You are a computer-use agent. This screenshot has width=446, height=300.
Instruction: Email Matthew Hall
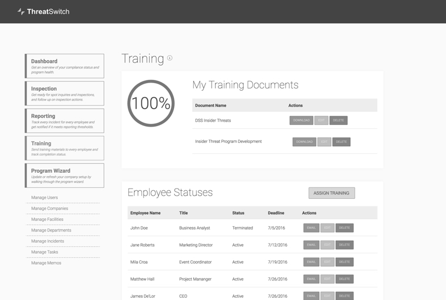point(311,279)
